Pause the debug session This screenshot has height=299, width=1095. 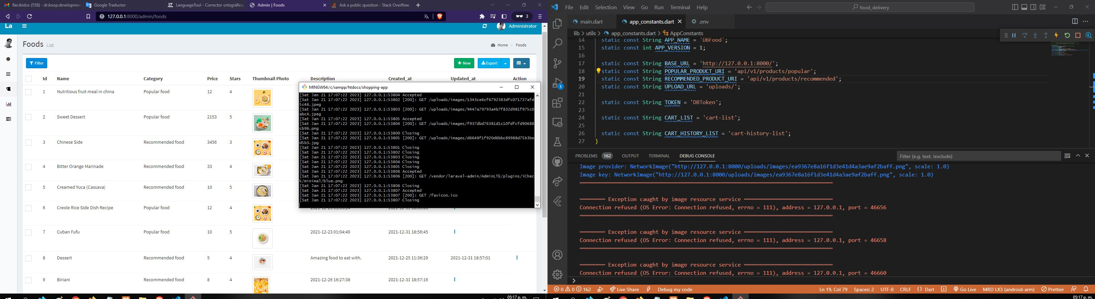(x=1014, y=35)
